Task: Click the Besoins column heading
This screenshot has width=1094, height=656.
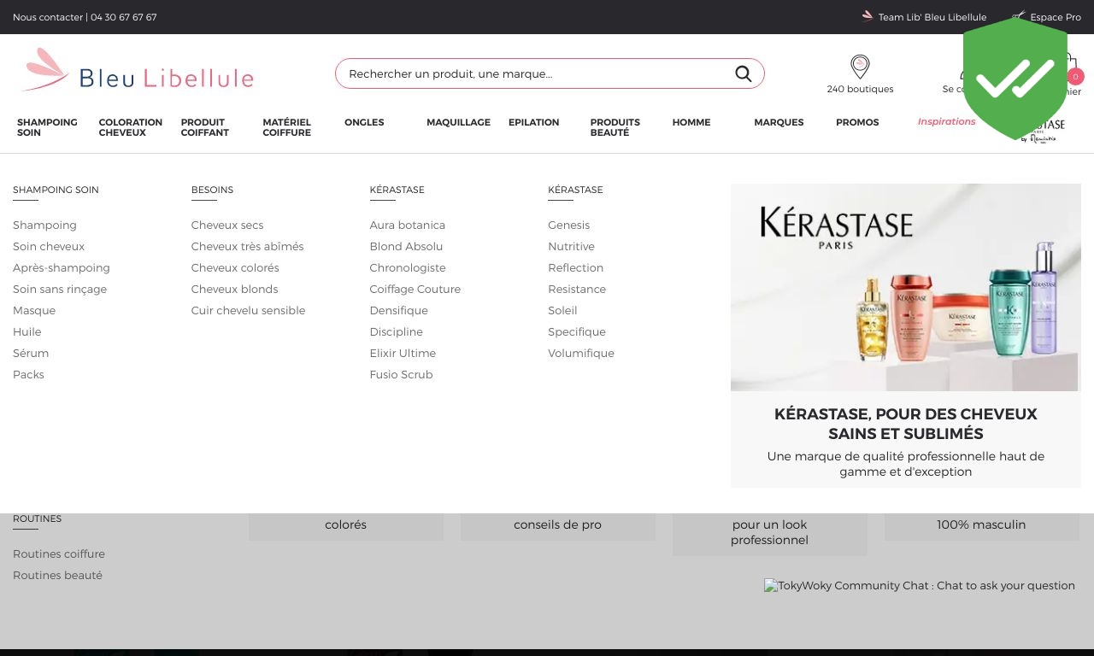Action: point(212,190)
